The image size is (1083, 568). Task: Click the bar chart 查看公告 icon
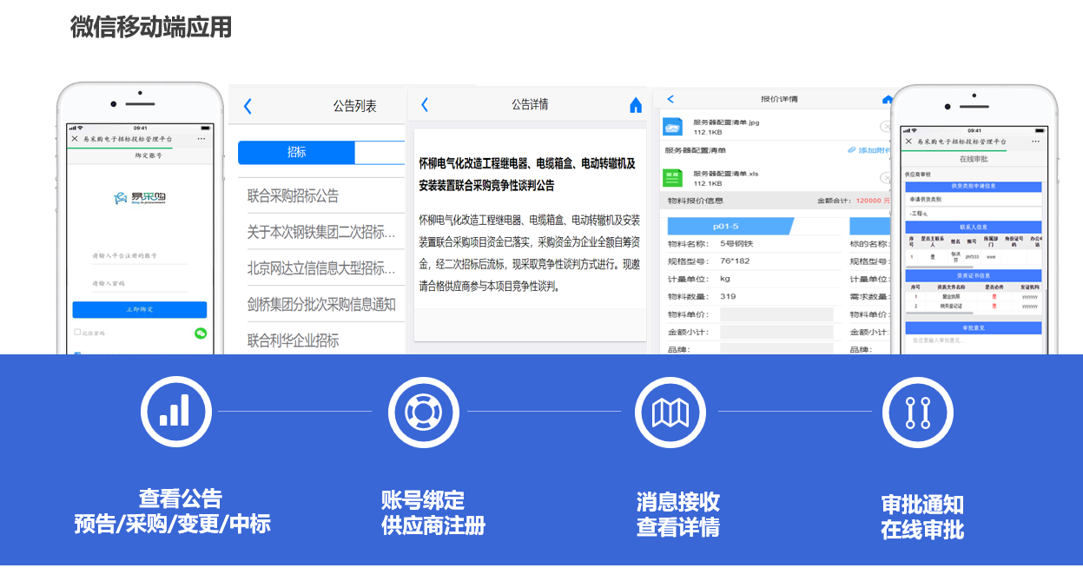176,412
